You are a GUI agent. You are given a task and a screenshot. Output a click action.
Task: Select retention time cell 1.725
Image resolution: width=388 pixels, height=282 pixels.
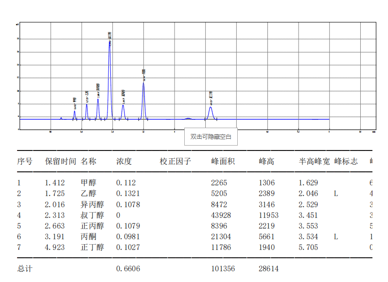pyautogui.click(x=54, y=194)
